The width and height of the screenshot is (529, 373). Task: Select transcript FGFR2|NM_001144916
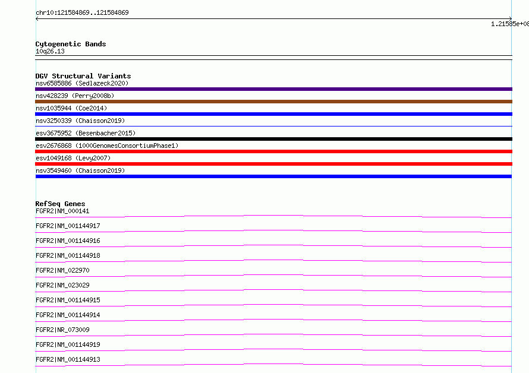pos(68,241)
